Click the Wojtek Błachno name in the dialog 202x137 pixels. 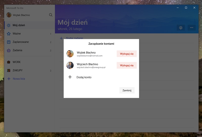pyautogui.click(x=86, y=53)
